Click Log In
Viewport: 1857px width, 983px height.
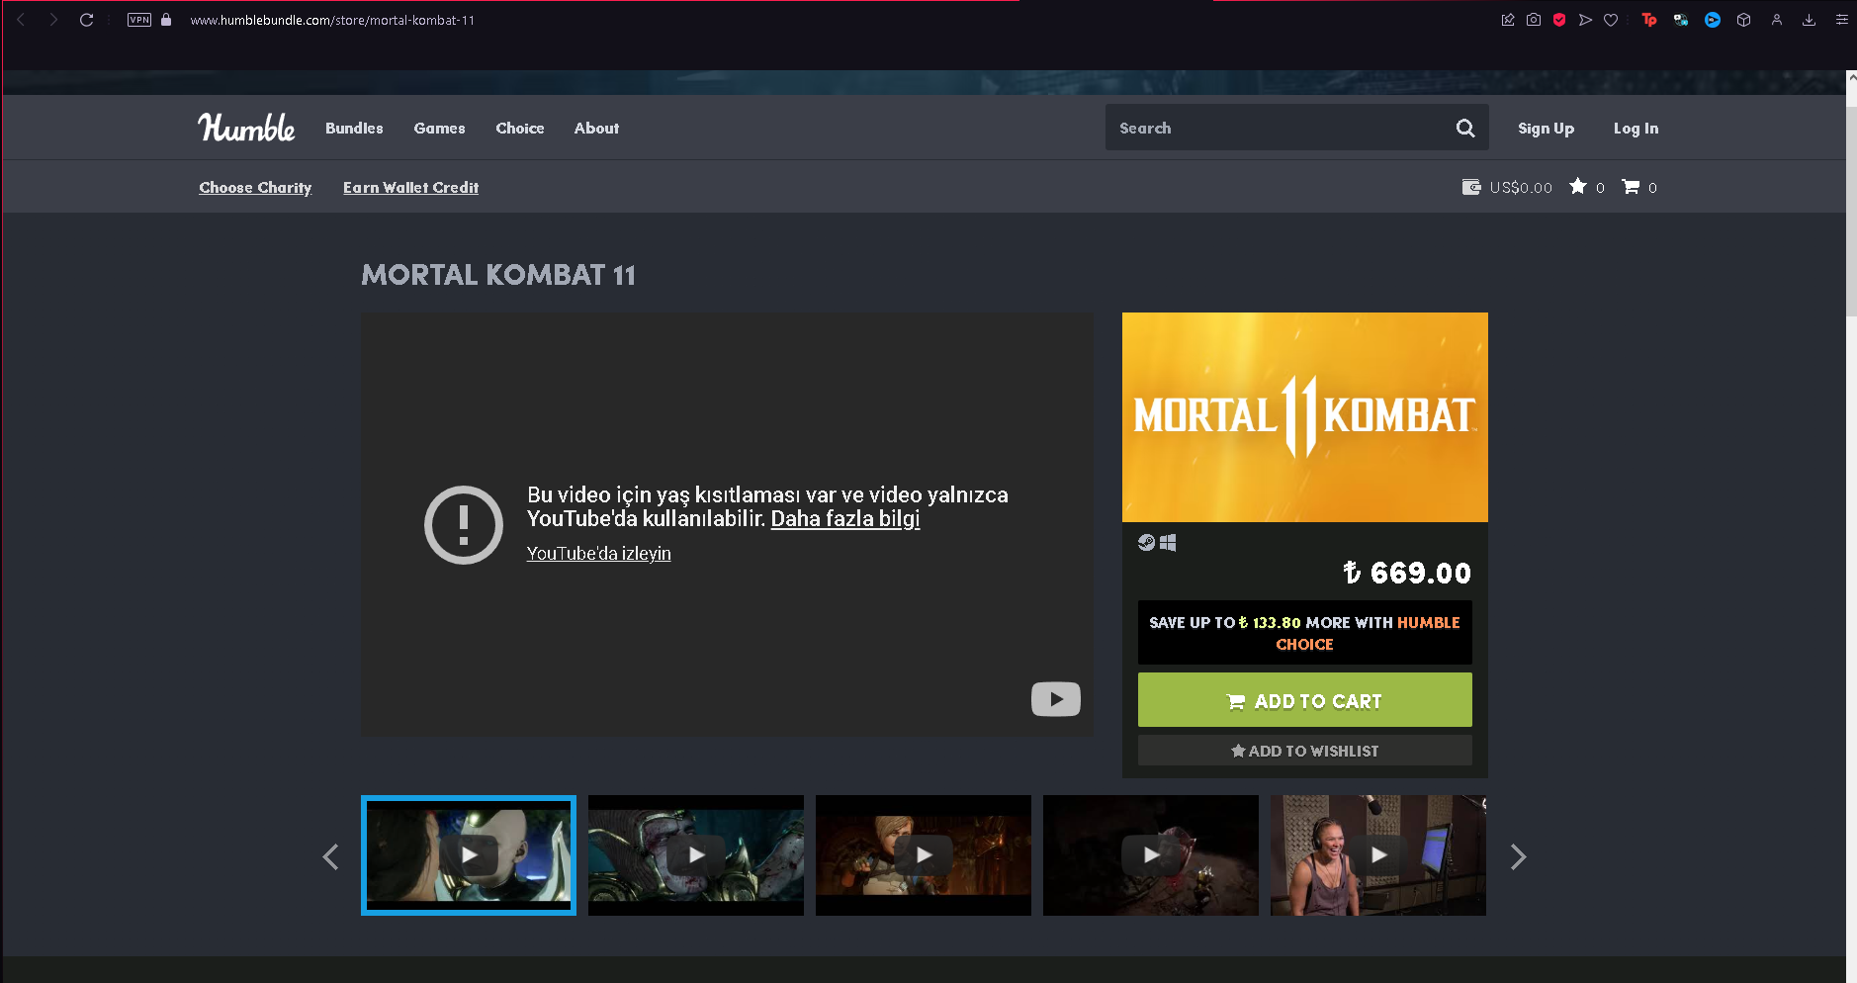1636,129
